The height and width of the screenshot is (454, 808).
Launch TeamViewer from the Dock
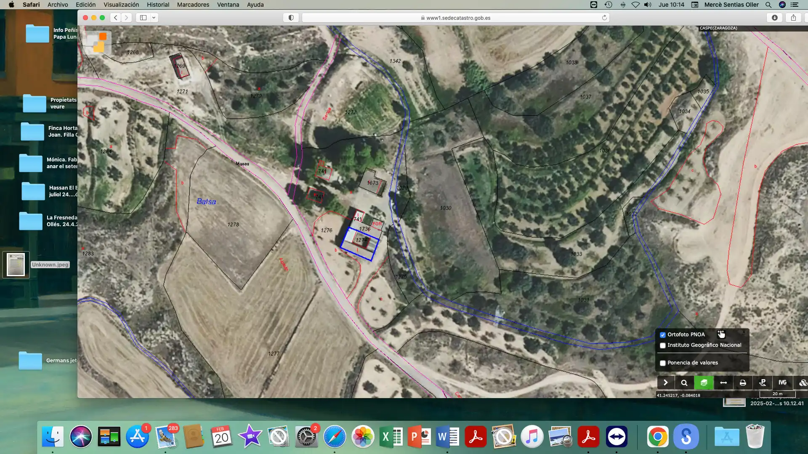617,437
